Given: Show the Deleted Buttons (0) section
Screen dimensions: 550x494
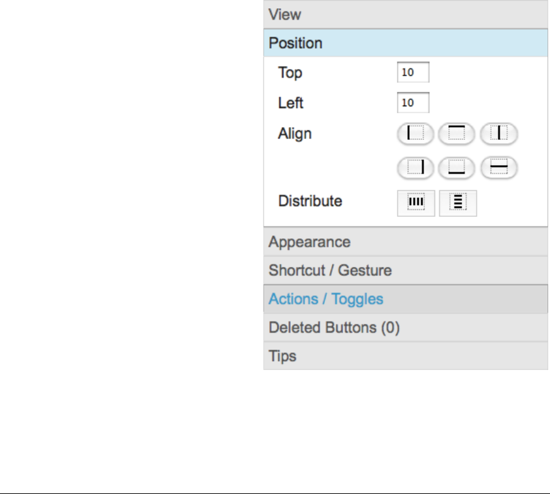Looking at the screenshot, I should 405,328.
